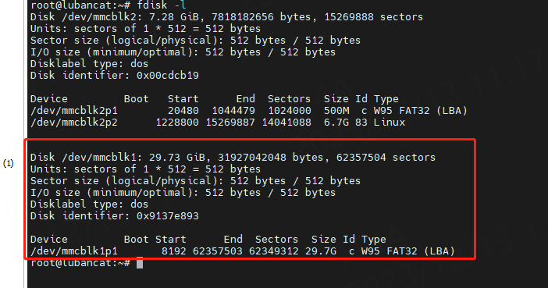
Task: Click the /dev/mmcblk1p1 device entry
Action: [74, 251]
